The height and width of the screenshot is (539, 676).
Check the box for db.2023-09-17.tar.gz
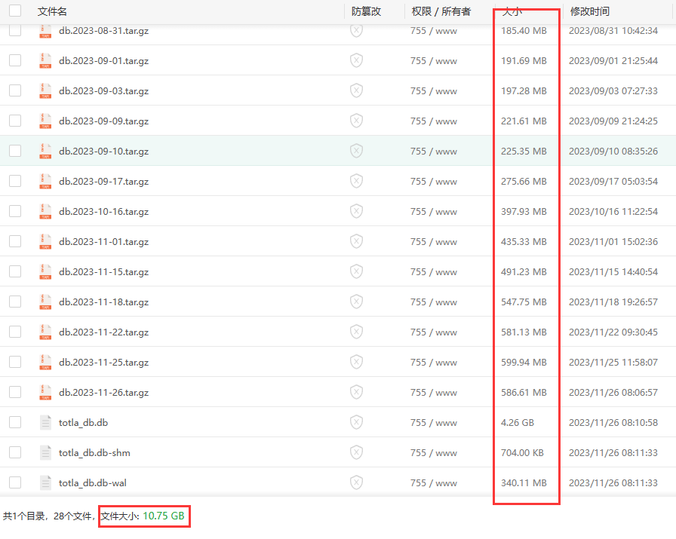pos(15,181)
